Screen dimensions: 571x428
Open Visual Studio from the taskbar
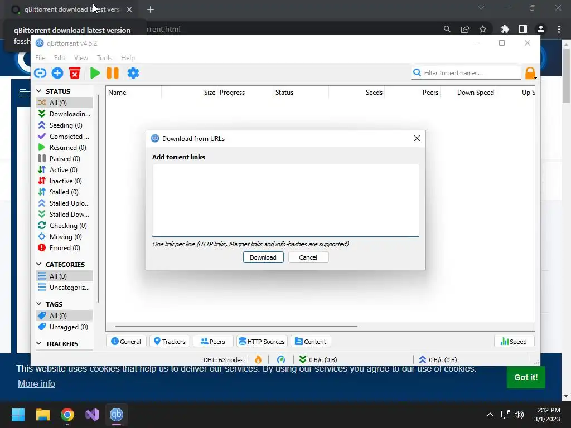pos(92,415)
